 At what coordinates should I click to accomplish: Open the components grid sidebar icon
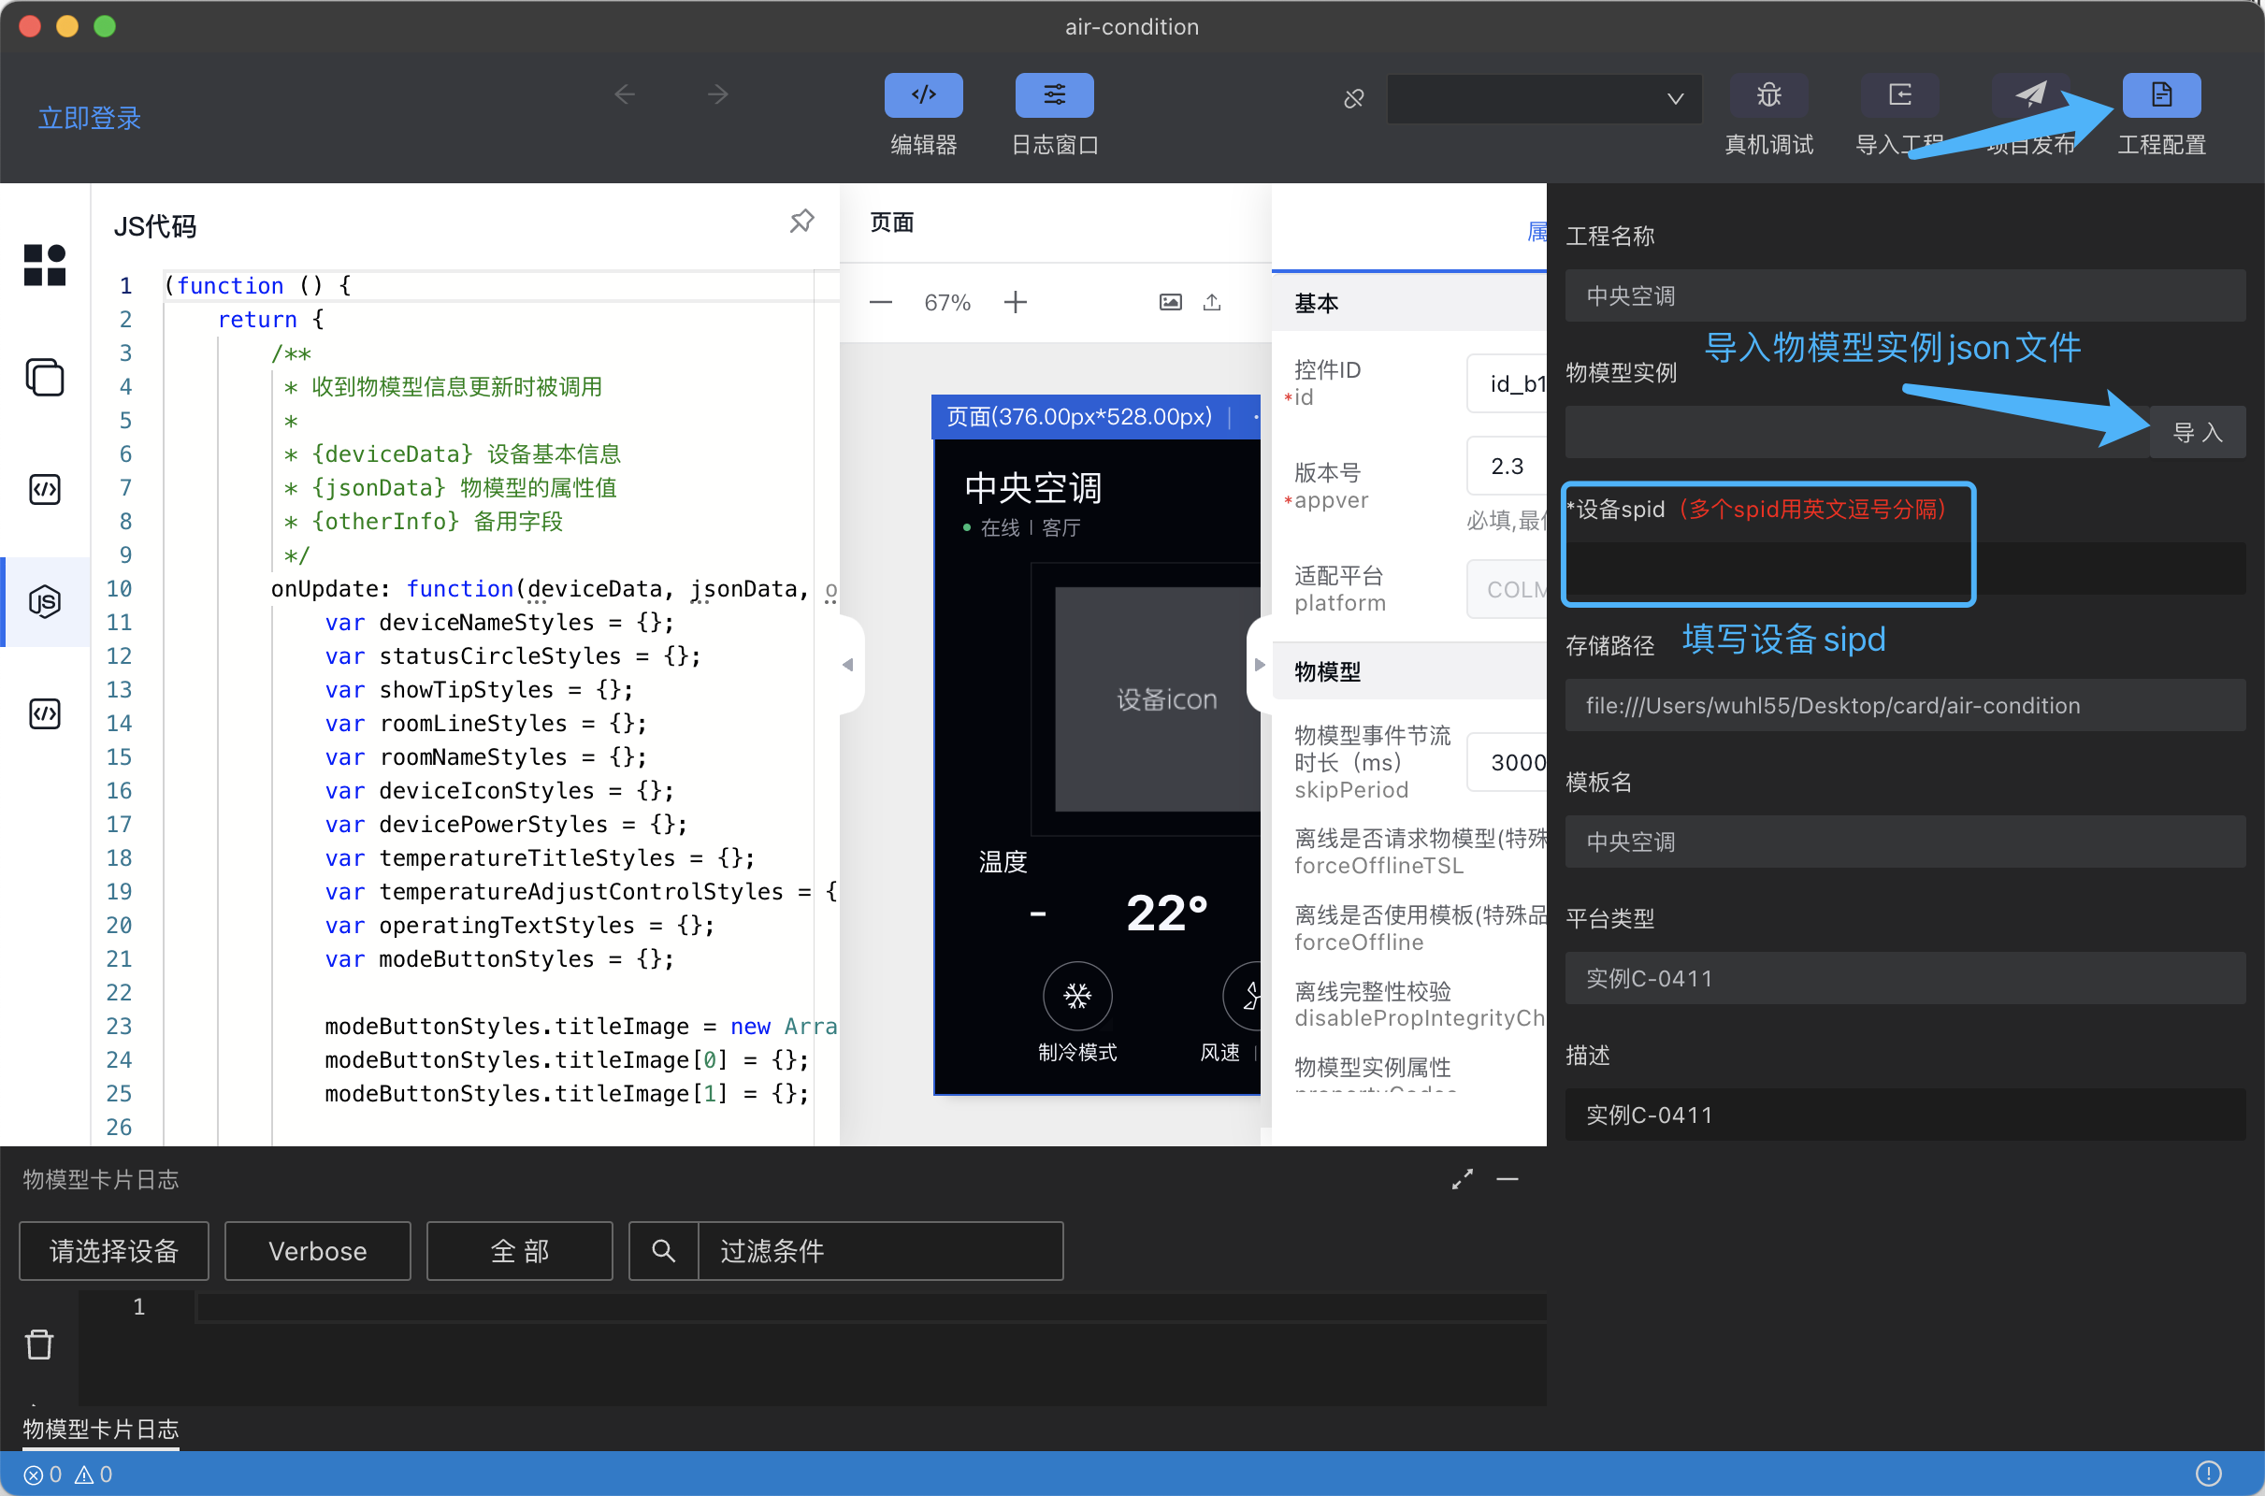pos(45,265)
